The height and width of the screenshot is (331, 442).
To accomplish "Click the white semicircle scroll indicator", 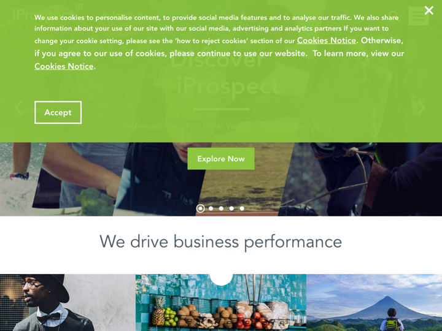I will 221,280.
